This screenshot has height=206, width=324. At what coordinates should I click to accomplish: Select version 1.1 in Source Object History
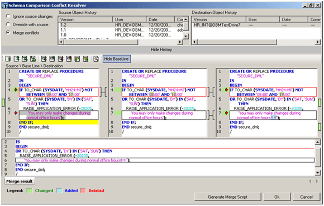121,30
